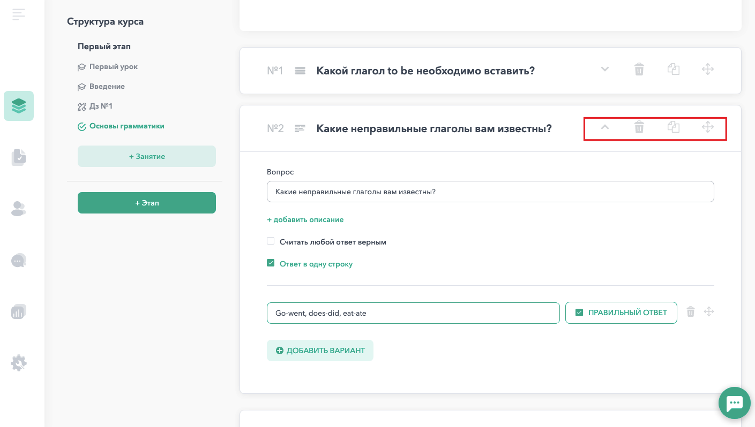Image resolution: width=755 pixels, height=427 pixels.
Task: Delete question №1 with trash icon
Action: (639, 69)
